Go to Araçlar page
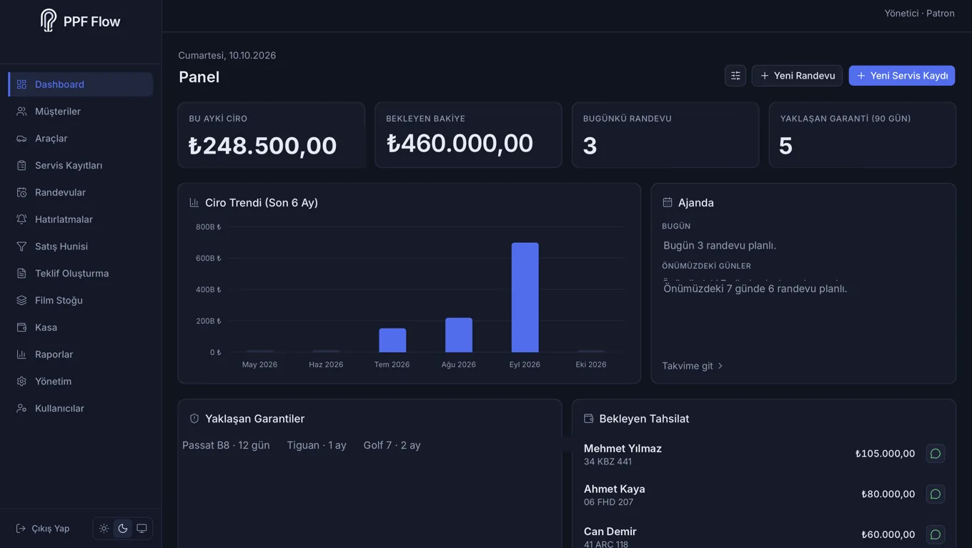 point(81,139)
